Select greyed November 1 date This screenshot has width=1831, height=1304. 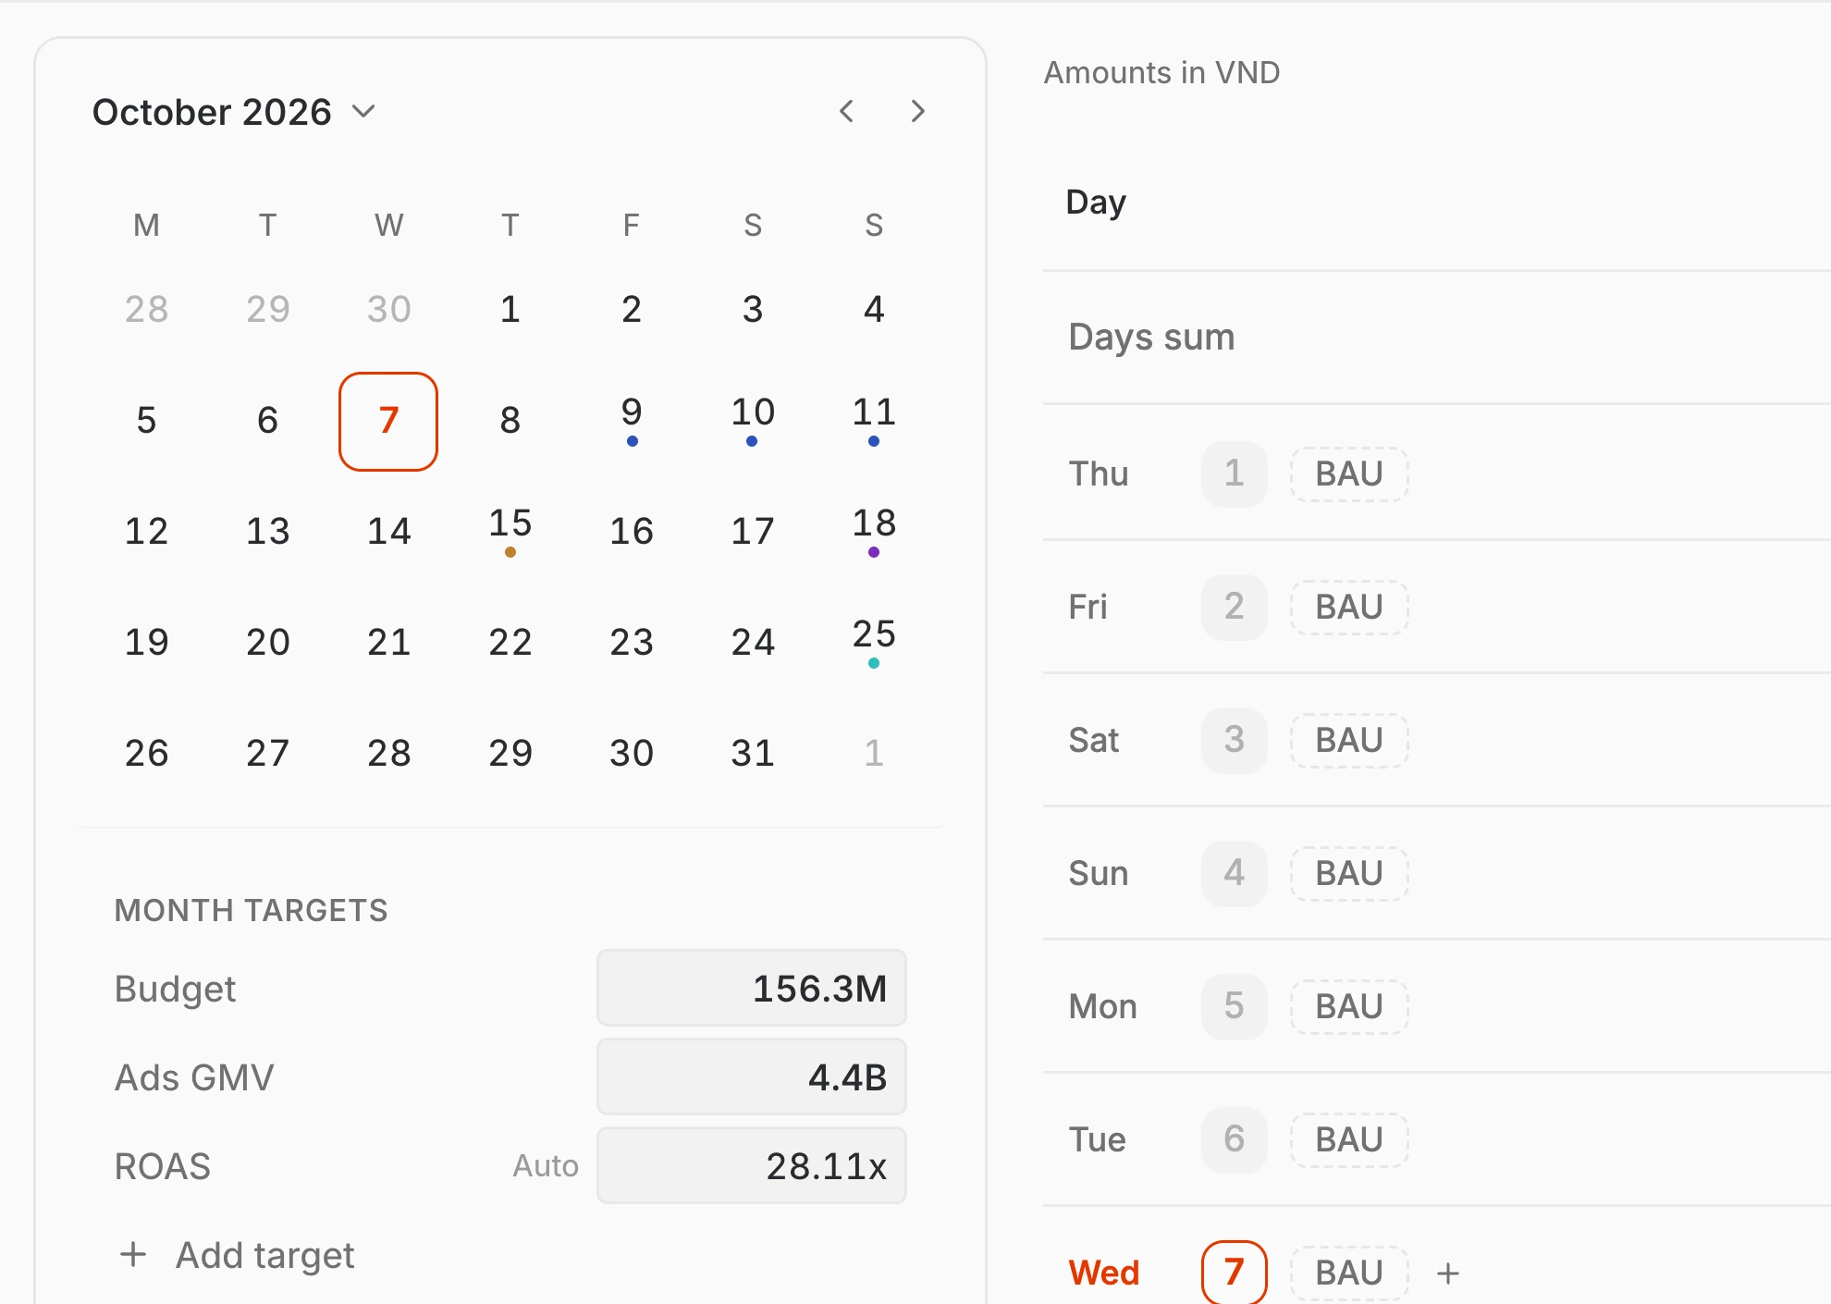click(x=874, y=753)
